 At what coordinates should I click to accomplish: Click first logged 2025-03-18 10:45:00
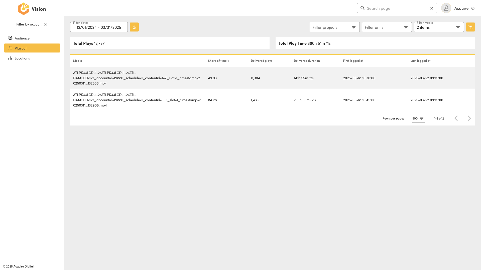point(359,100)
